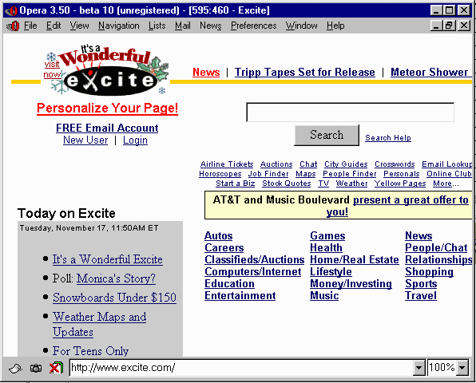Click the Monica's Story? poll link
Viewport: 476px width, 383px height.
point(116,278)
